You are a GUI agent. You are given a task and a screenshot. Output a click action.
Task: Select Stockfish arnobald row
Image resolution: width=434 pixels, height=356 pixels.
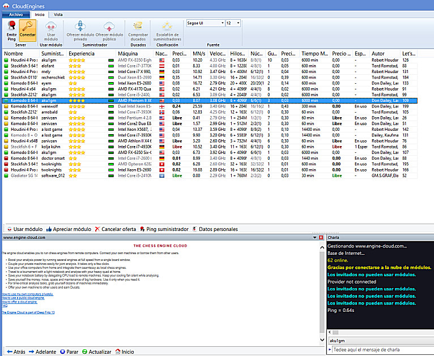210,112
